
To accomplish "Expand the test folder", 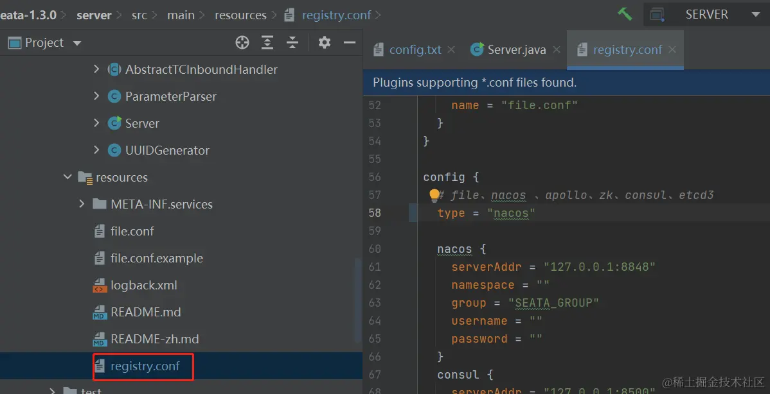I will [53, 391].
